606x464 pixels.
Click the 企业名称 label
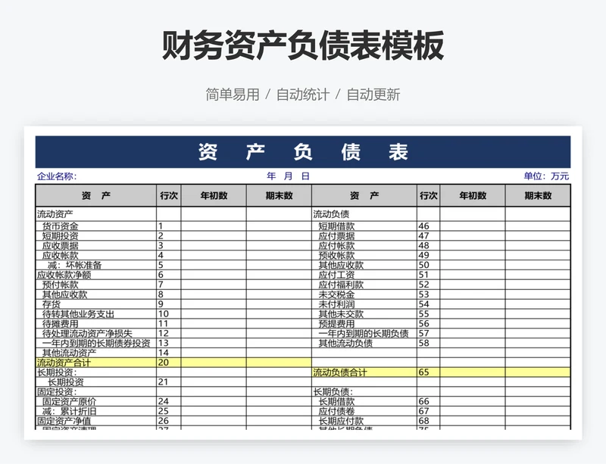tap(57, 176)
